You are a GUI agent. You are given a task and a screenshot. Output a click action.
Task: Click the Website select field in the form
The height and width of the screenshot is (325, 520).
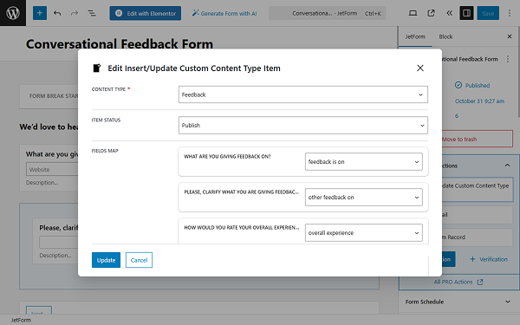click(52, 170)
